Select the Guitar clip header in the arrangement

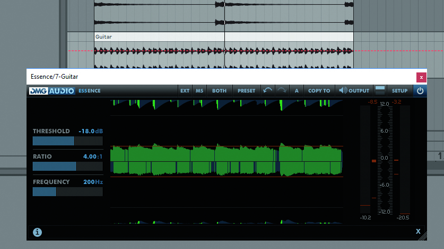click(224, 36)
